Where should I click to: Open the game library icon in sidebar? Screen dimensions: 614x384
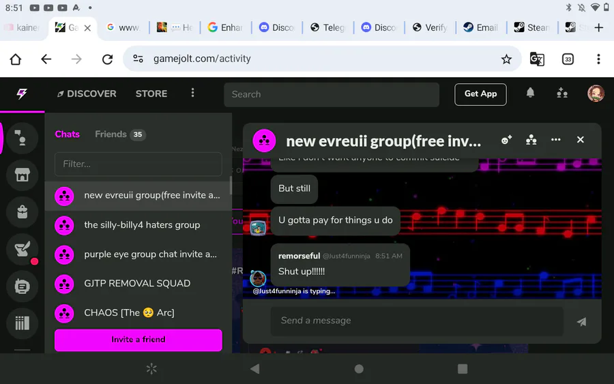[22, 323]
